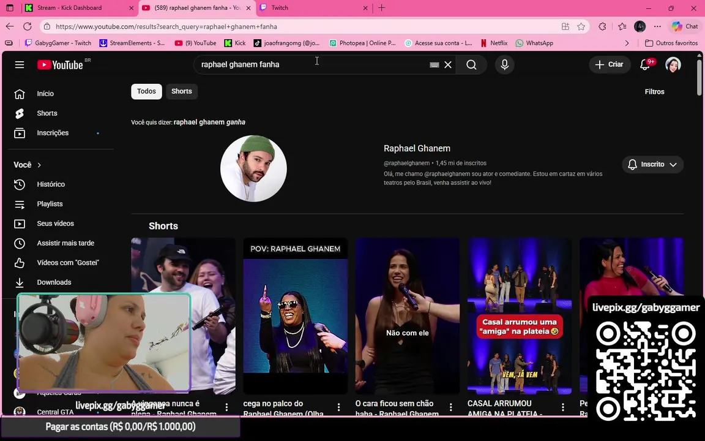Open more options for "A vingança nunca é plena" short
This screenshot has height=441, width=705.
[226, 407]
